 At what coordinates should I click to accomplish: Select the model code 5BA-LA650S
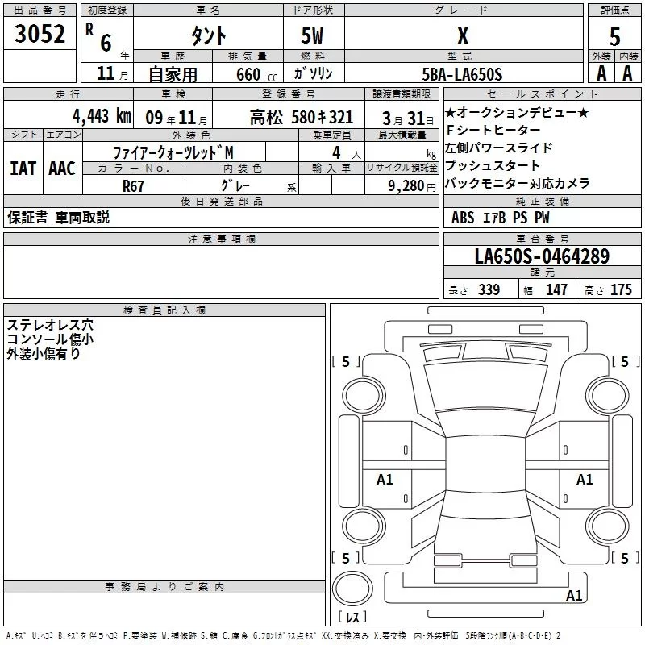click(463, 74)
